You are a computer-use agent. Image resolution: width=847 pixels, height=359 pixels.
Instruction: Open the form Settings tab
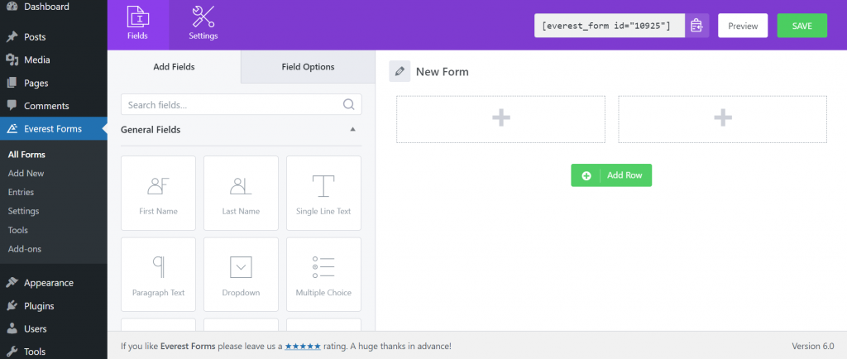point(203,24)
